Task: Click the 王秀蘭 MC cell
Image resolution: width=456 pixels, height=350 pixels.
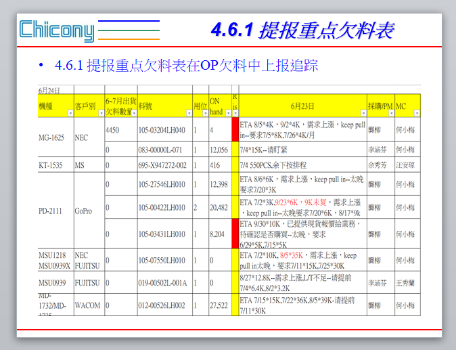Action: pos(407,282)
